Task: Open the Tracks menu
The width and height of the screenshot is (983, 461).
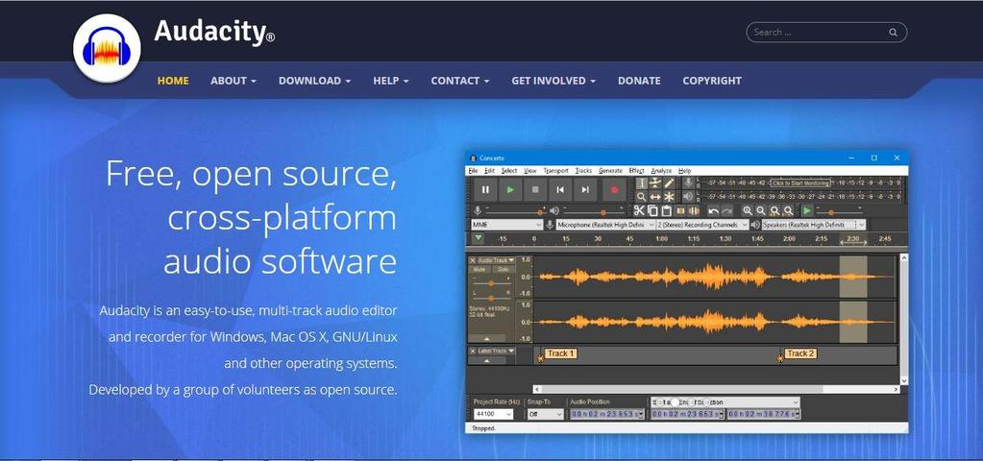Action: pos(583,170)
